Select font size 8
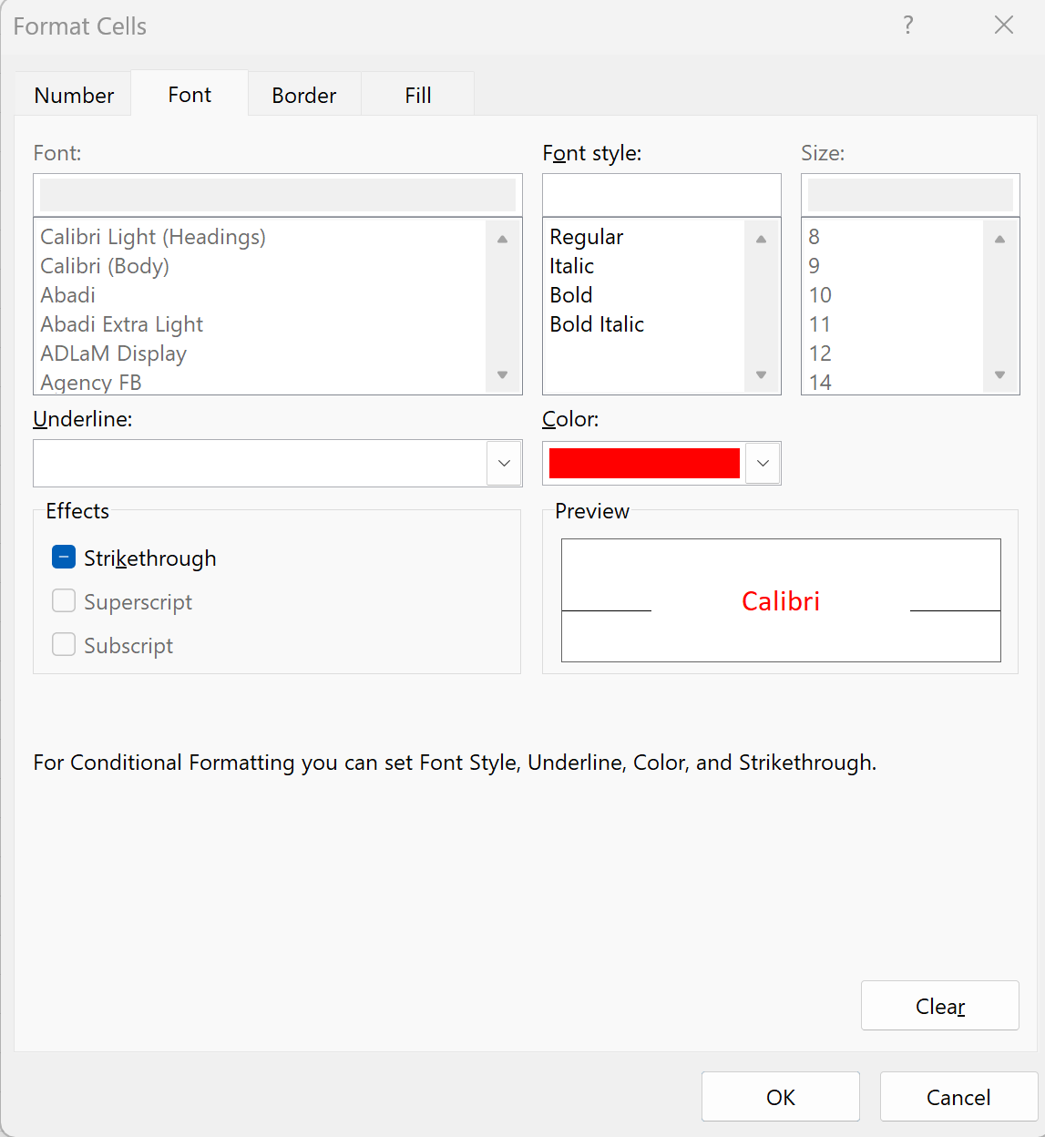Image resolution: width=1045 pixels, height=1137 pixels. pyautogui.click(x=814, y=237)
